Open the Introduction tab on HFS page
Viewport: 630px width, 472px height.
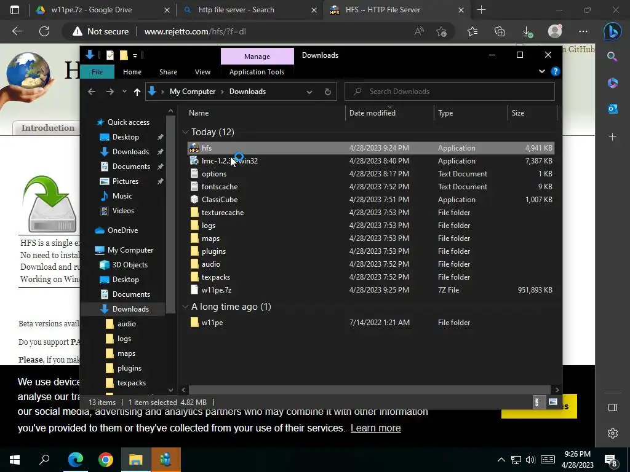click(x=48, y=128)
